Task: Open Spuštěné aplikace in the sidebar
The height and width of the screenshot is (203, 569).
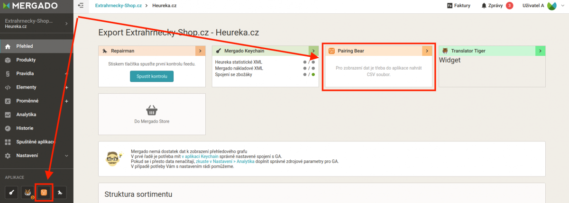Action: click(x=37, y=142)
